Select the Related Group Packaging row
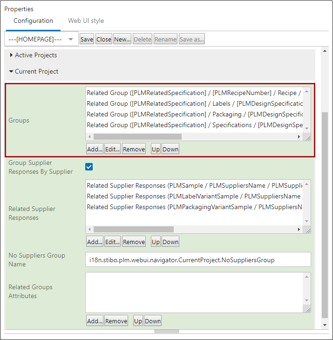This screenshot has width=333, height=340. (x=194, y=114)
